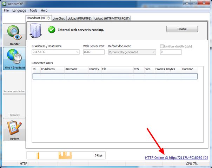The height and width of the screenshot is (168, 212).
Task: Open the Help menu
Action: click(x=44, y=11)
